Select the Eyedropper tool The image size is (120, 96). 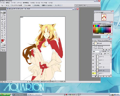click(5, 35)
